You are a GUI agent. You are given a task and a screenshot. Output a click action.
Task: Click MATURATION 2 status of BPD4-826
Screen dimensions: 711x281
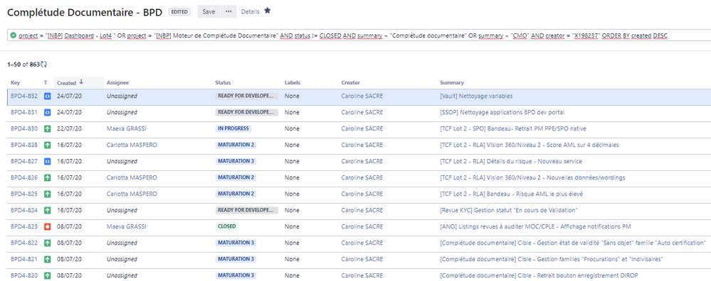(x=236, y=177)
